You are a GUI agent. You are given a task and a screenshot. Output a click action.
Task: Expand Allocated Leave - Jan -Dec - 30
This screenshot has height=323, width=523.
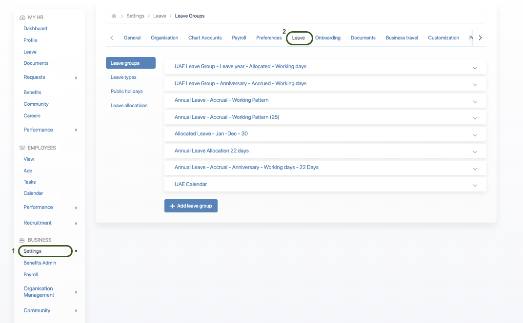point(475,134)
